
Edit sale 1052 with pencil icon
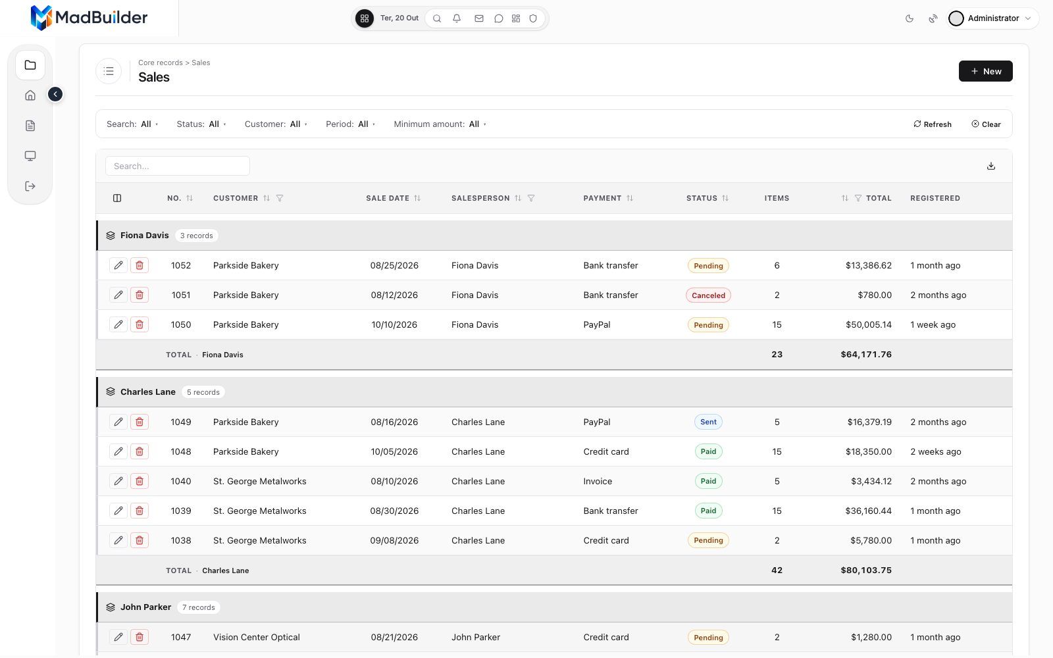(x=118, y=265)
